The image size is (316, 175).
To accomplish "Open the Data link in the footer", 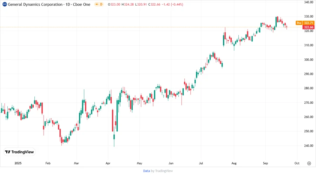I will click(146, 171).
